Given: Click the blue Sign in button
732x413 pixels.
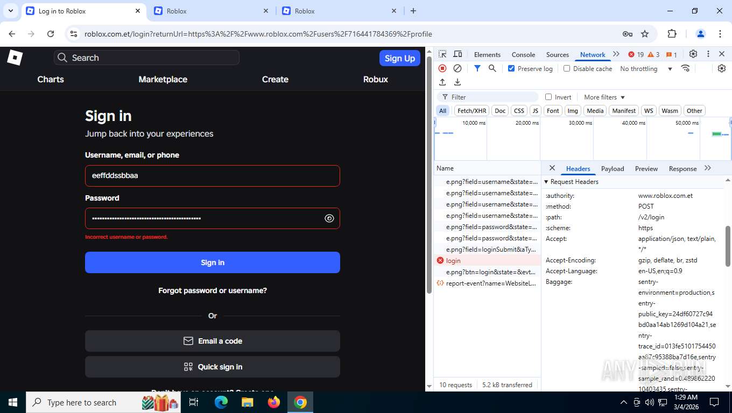Looking at the screenshot, I should 213,262.
